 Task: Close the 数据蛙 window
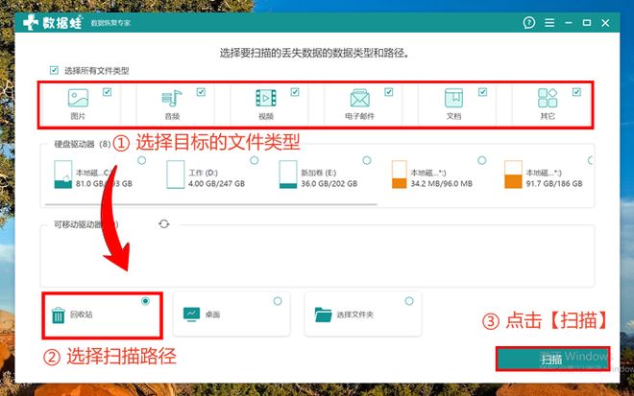pos(605,23)
